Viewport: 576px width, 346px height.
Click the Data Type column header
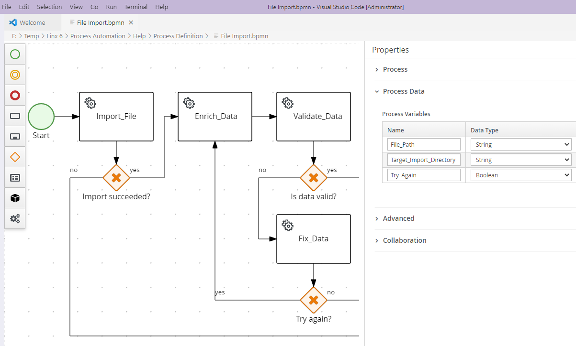tap(485, 130)
